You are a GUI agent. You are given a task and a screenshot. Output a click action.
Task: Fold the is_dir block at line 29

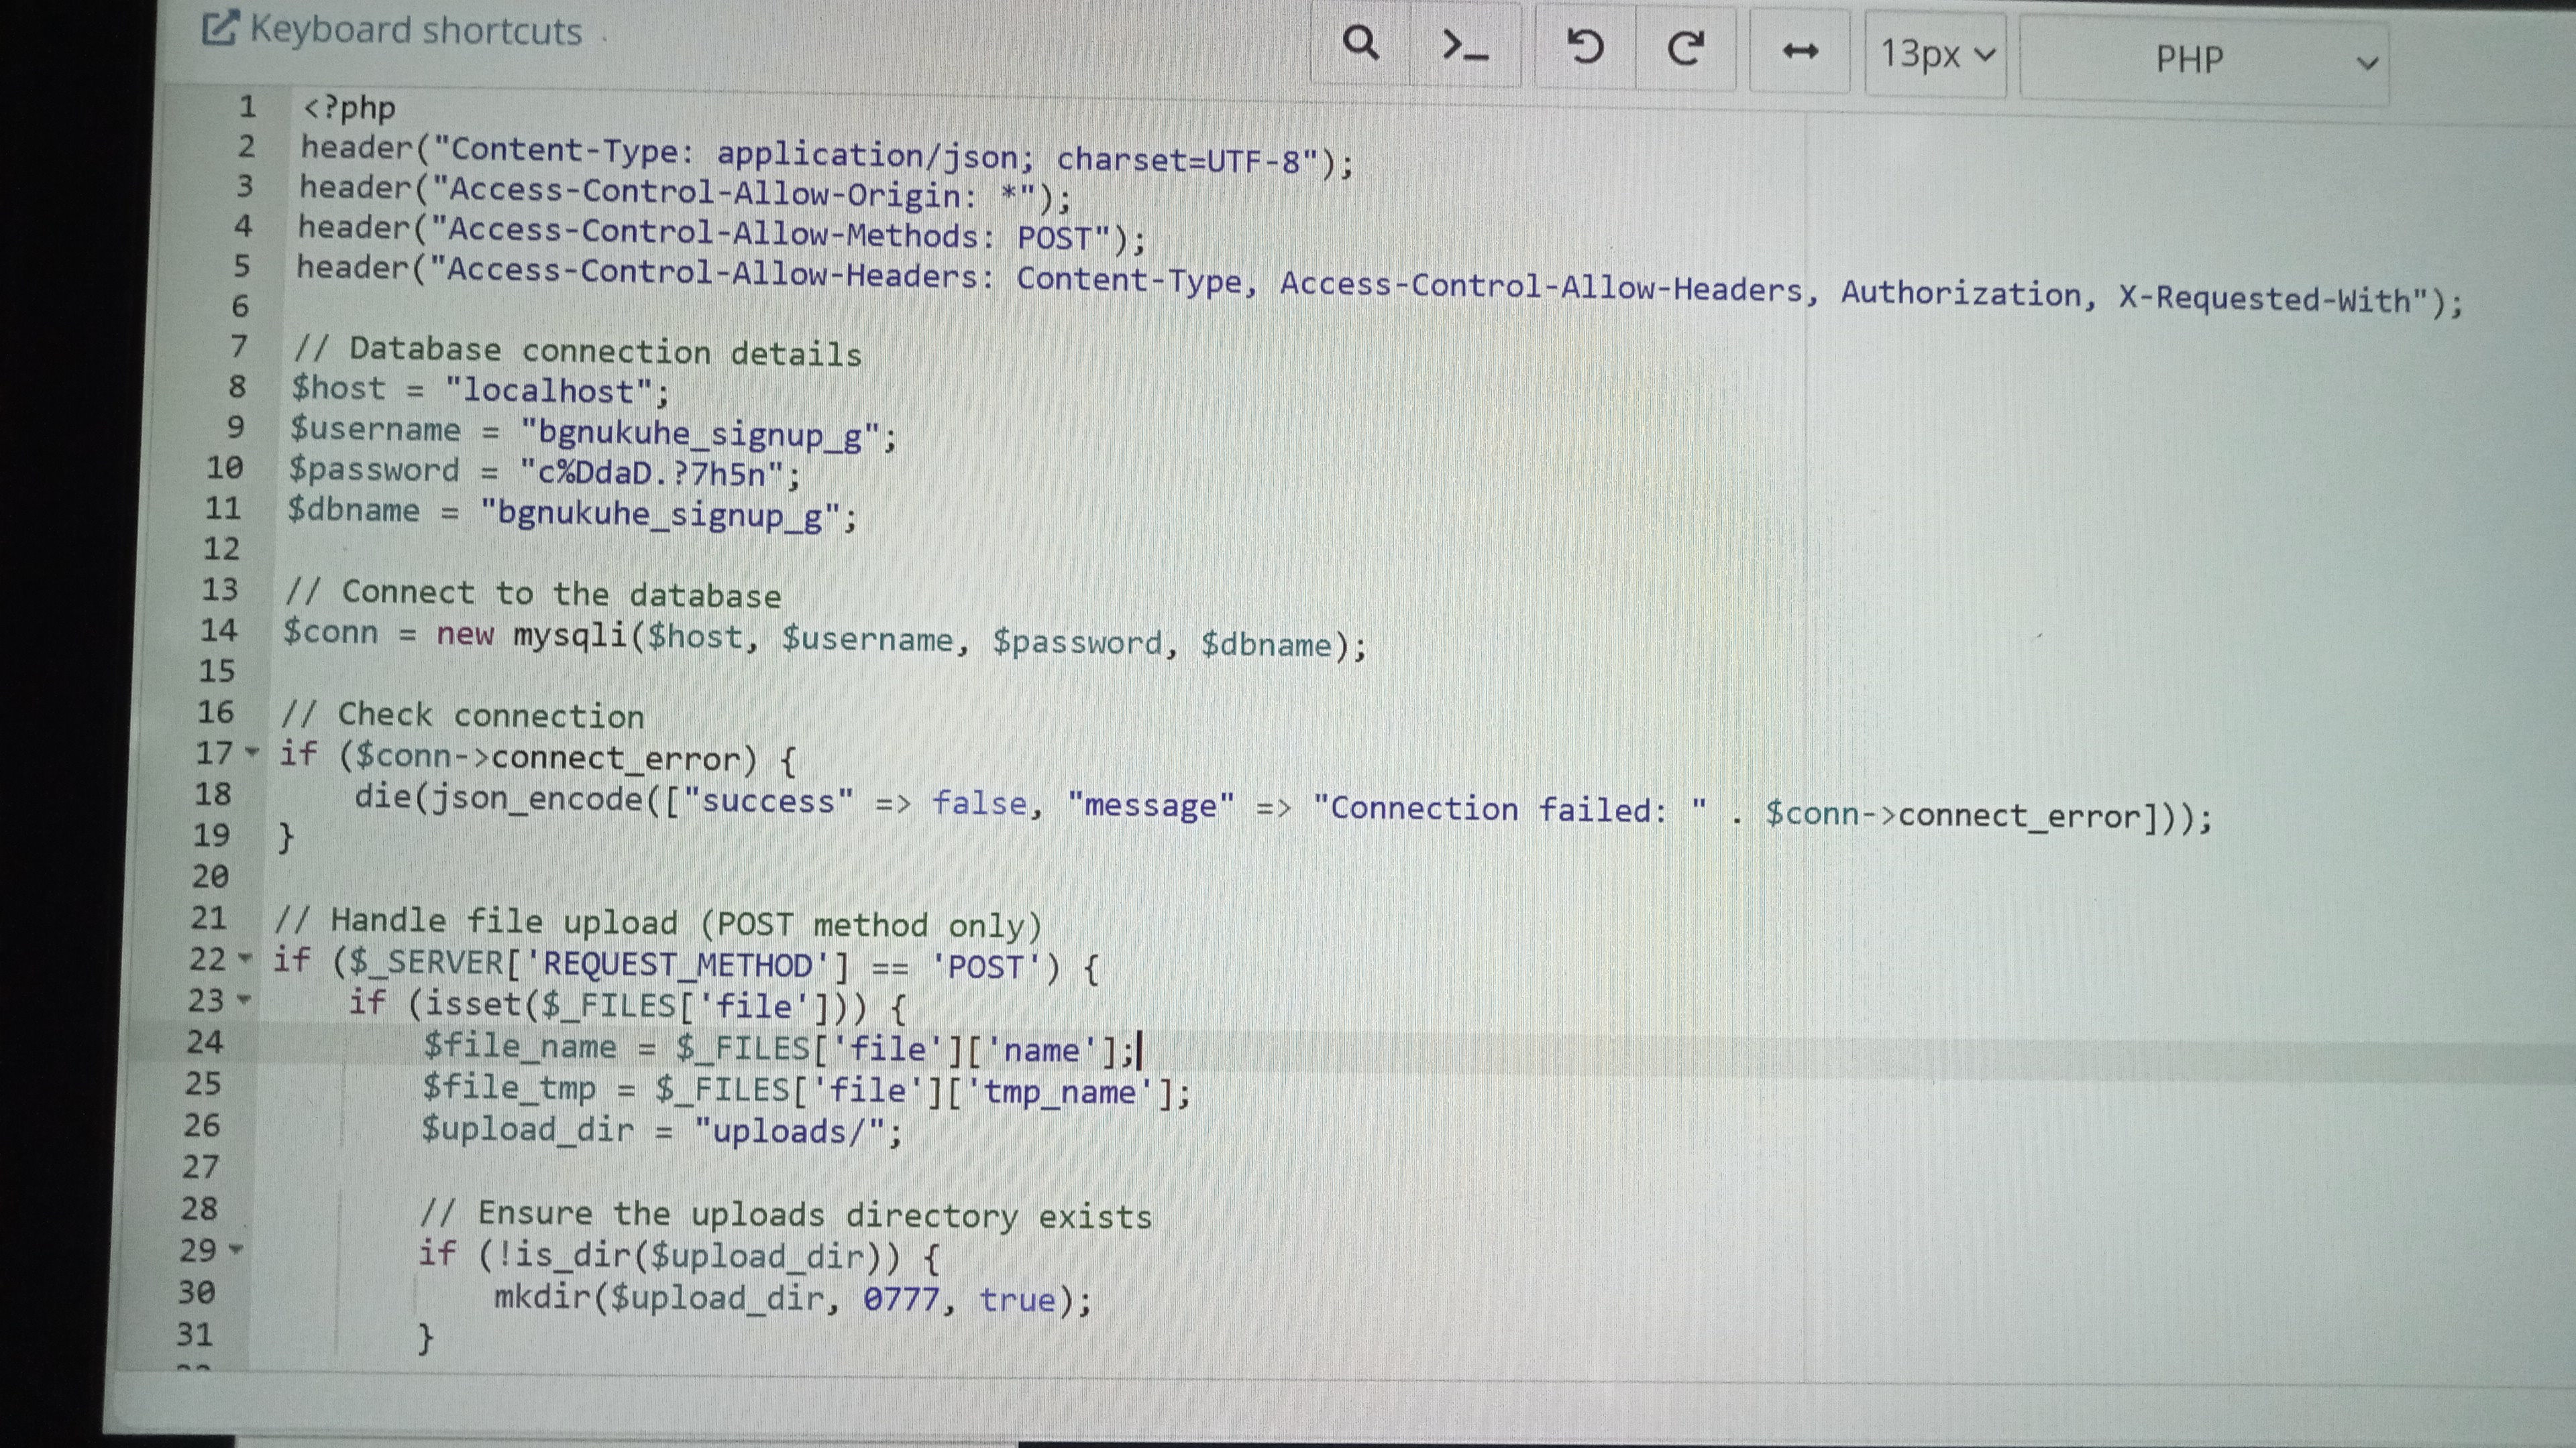click(x=237, y=1249)
